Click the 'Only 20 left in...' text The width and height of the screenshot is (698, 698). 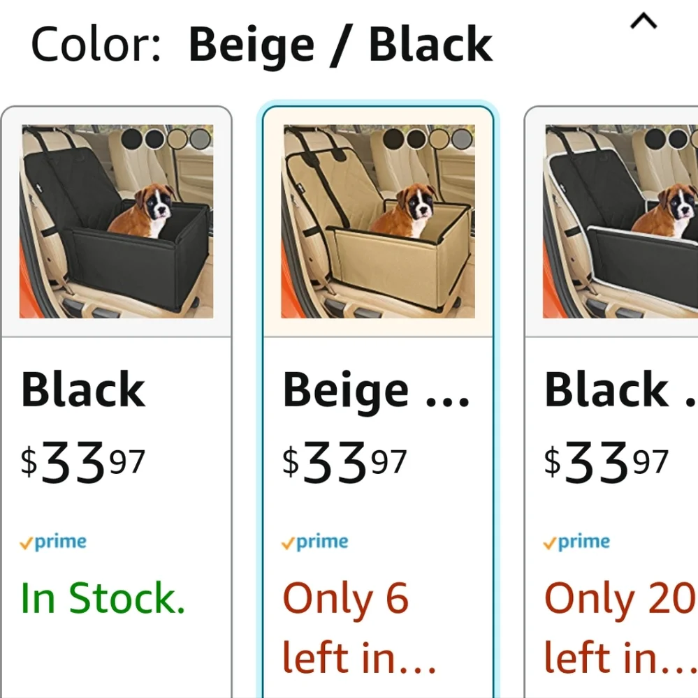(621, 628)
